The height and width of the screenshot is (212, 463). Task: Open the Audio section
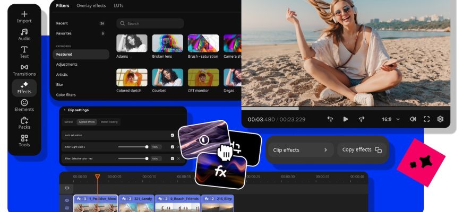click(24, 34)
